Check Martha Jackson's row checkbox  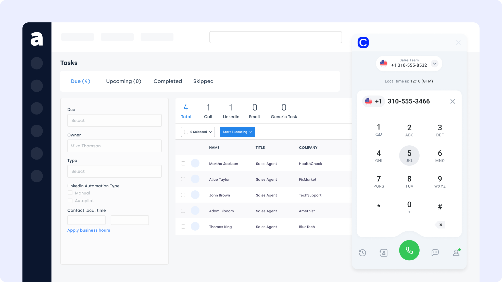tap(183, 163)
